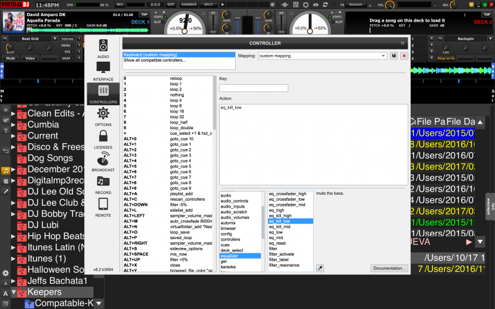Click the Deck 1 FX icon beside Beat Grid

pyautogui.click(x=4, y=38)
